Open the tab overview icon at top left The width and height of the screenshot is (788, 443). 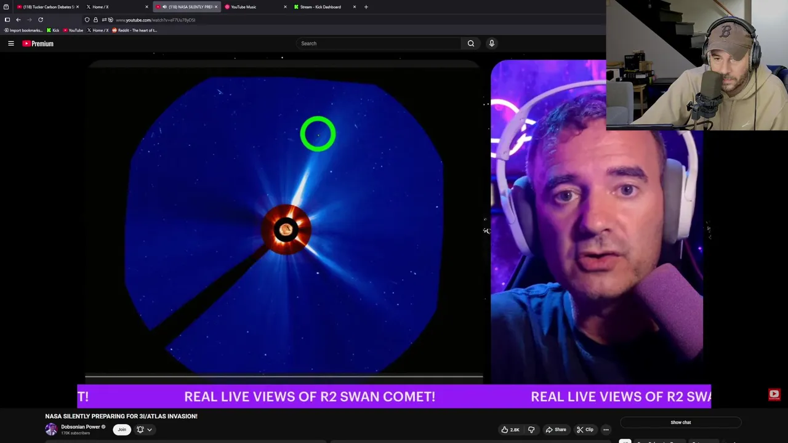point(6,7)
